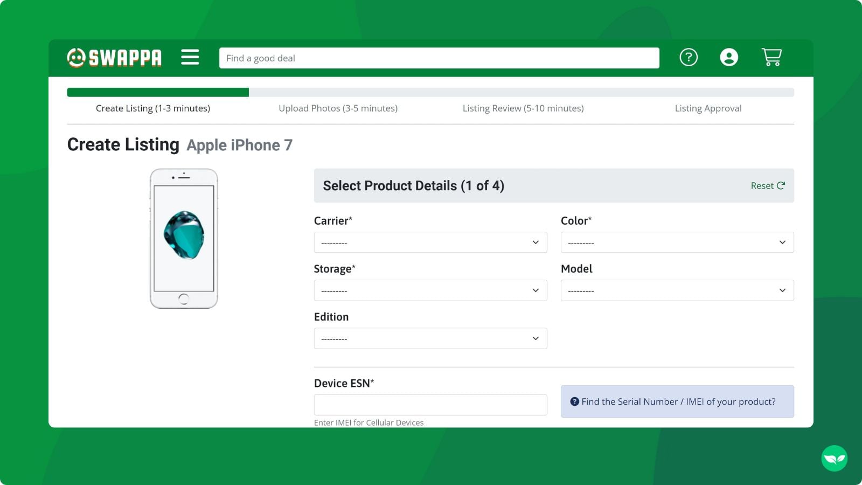Click the Reset refresh arrow icon
862x485 pixels.
coord(781,185)
